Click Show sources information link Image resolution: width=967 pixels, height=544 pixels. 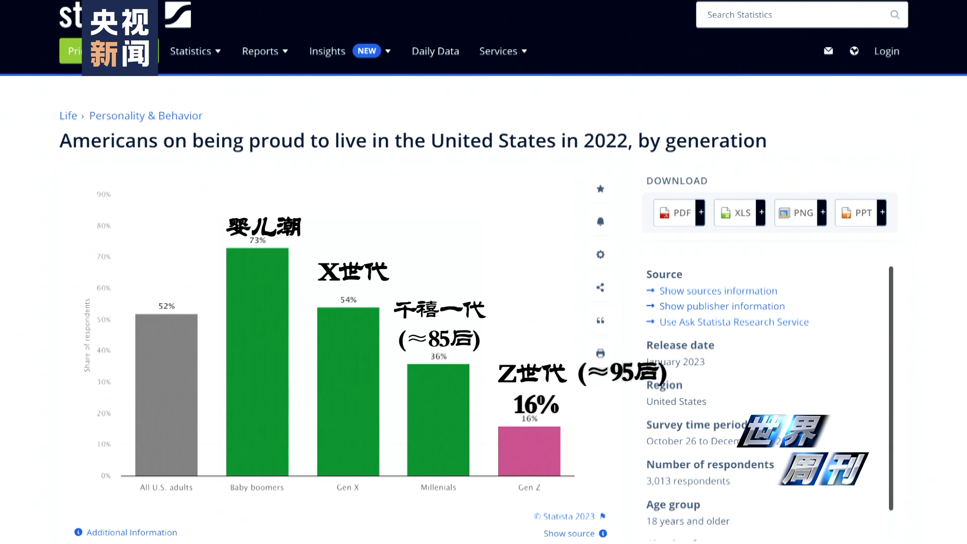pos(718,291)
